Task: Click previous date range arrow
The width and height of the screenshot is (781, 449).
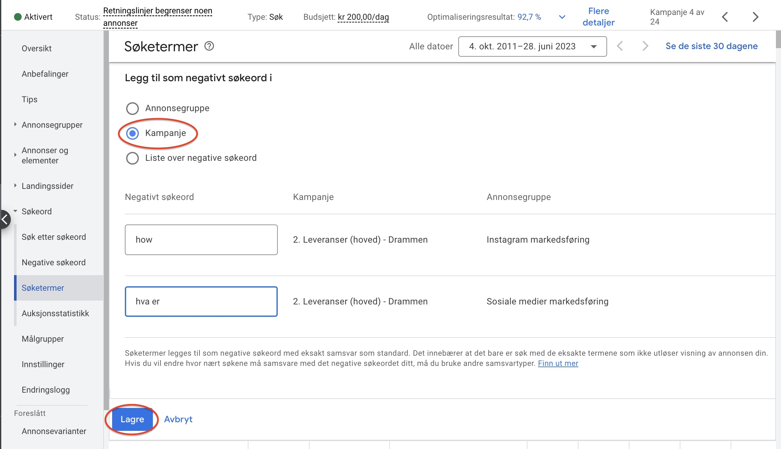Action: (620, 46)
